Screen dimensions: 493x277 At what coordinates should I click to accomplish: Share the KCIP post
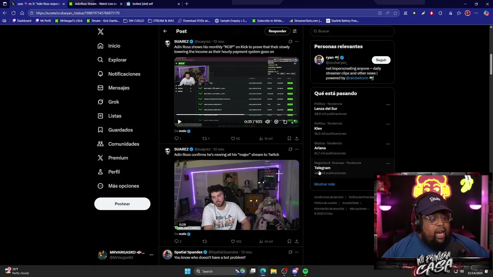coord(297,138)
